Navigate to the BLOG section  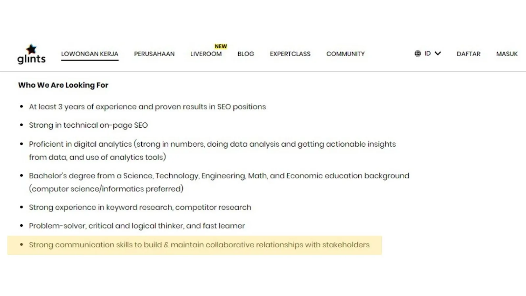(x=246, y=54)
